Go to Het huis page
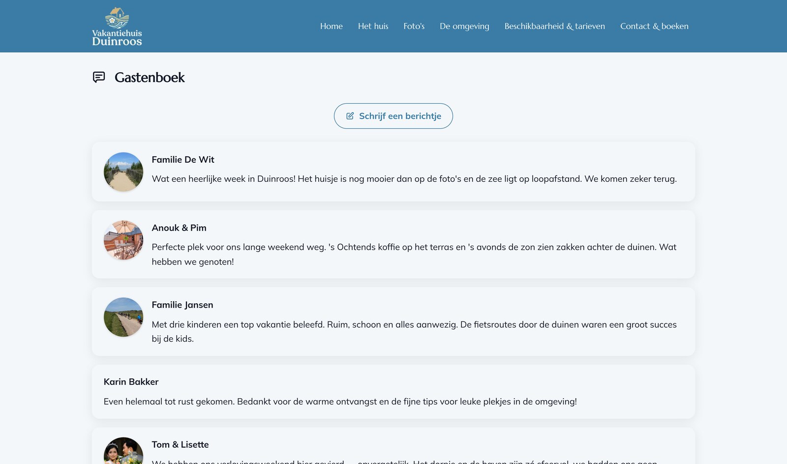This screenshot has height=464, width=787. tap(373, 26)
